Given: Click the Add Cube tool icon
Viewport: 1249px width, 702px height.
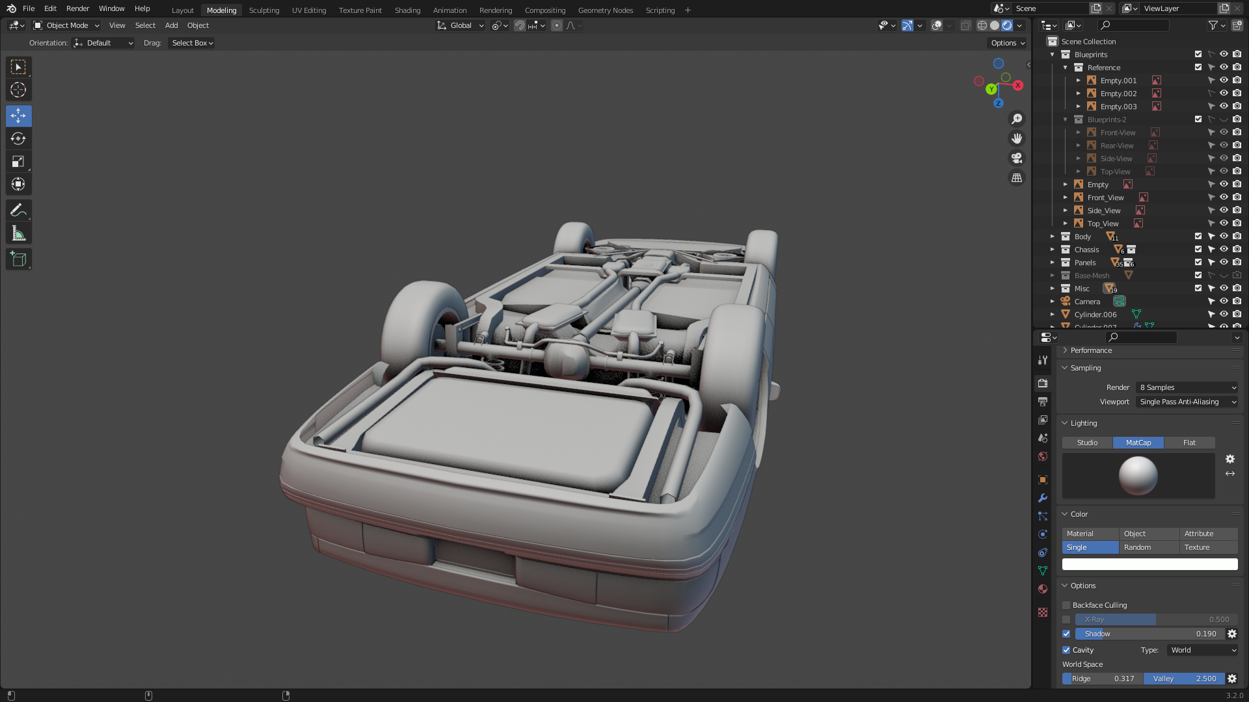Looking at the screenshot, I should point(18,259).
